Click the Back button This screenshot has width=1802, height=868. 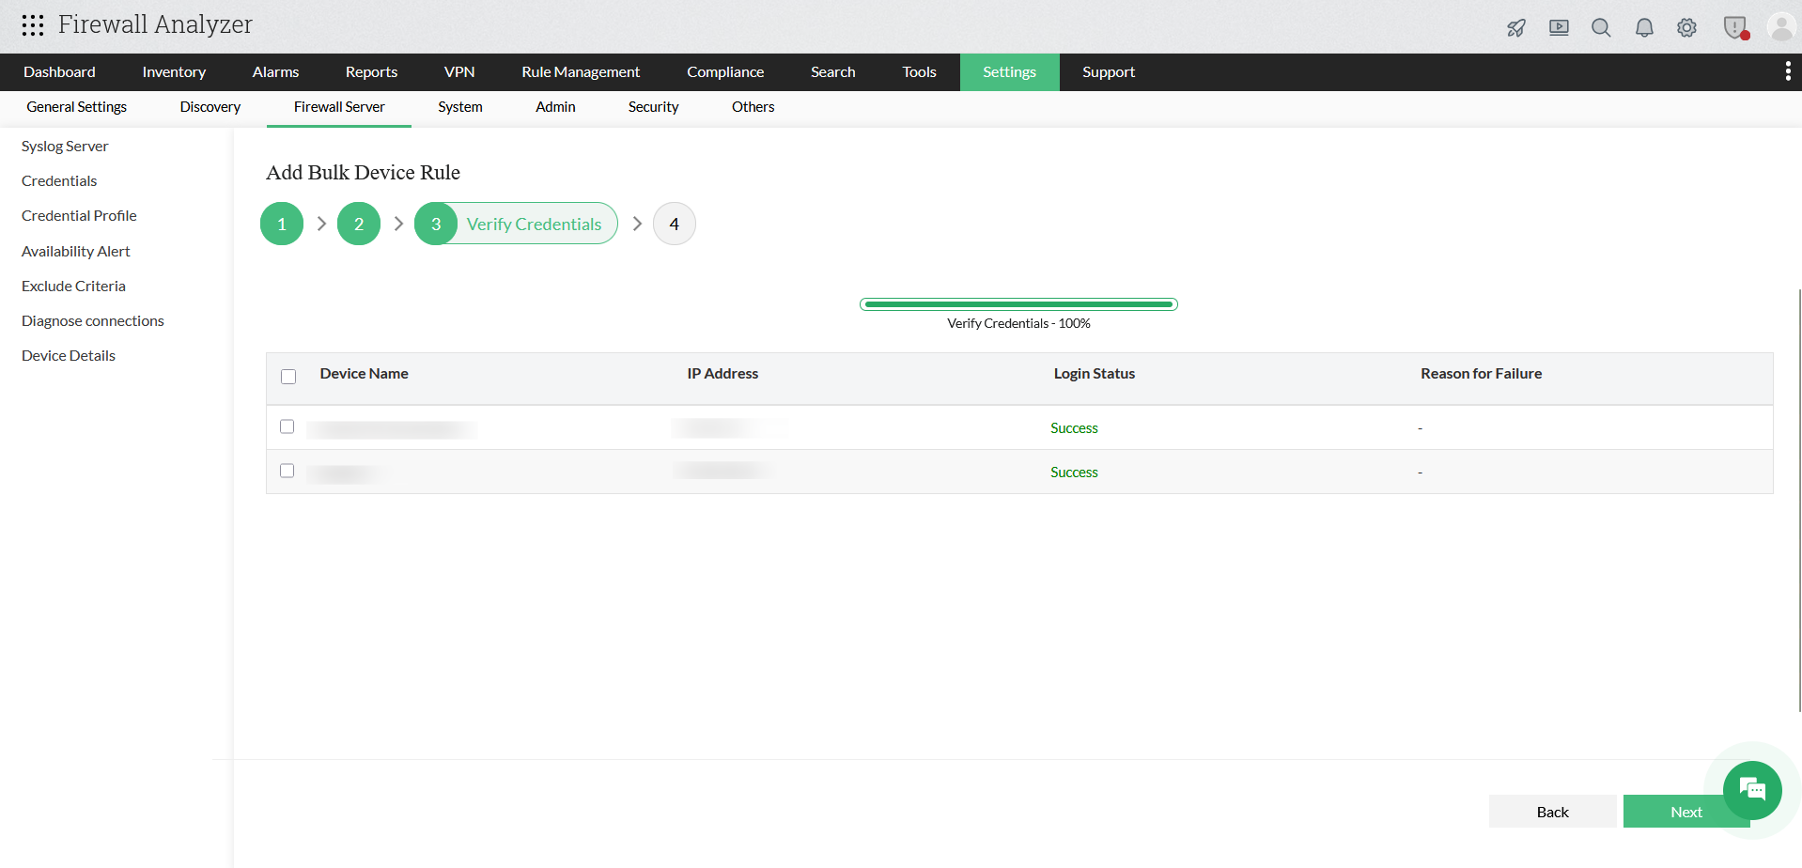tap(1553, 812)
